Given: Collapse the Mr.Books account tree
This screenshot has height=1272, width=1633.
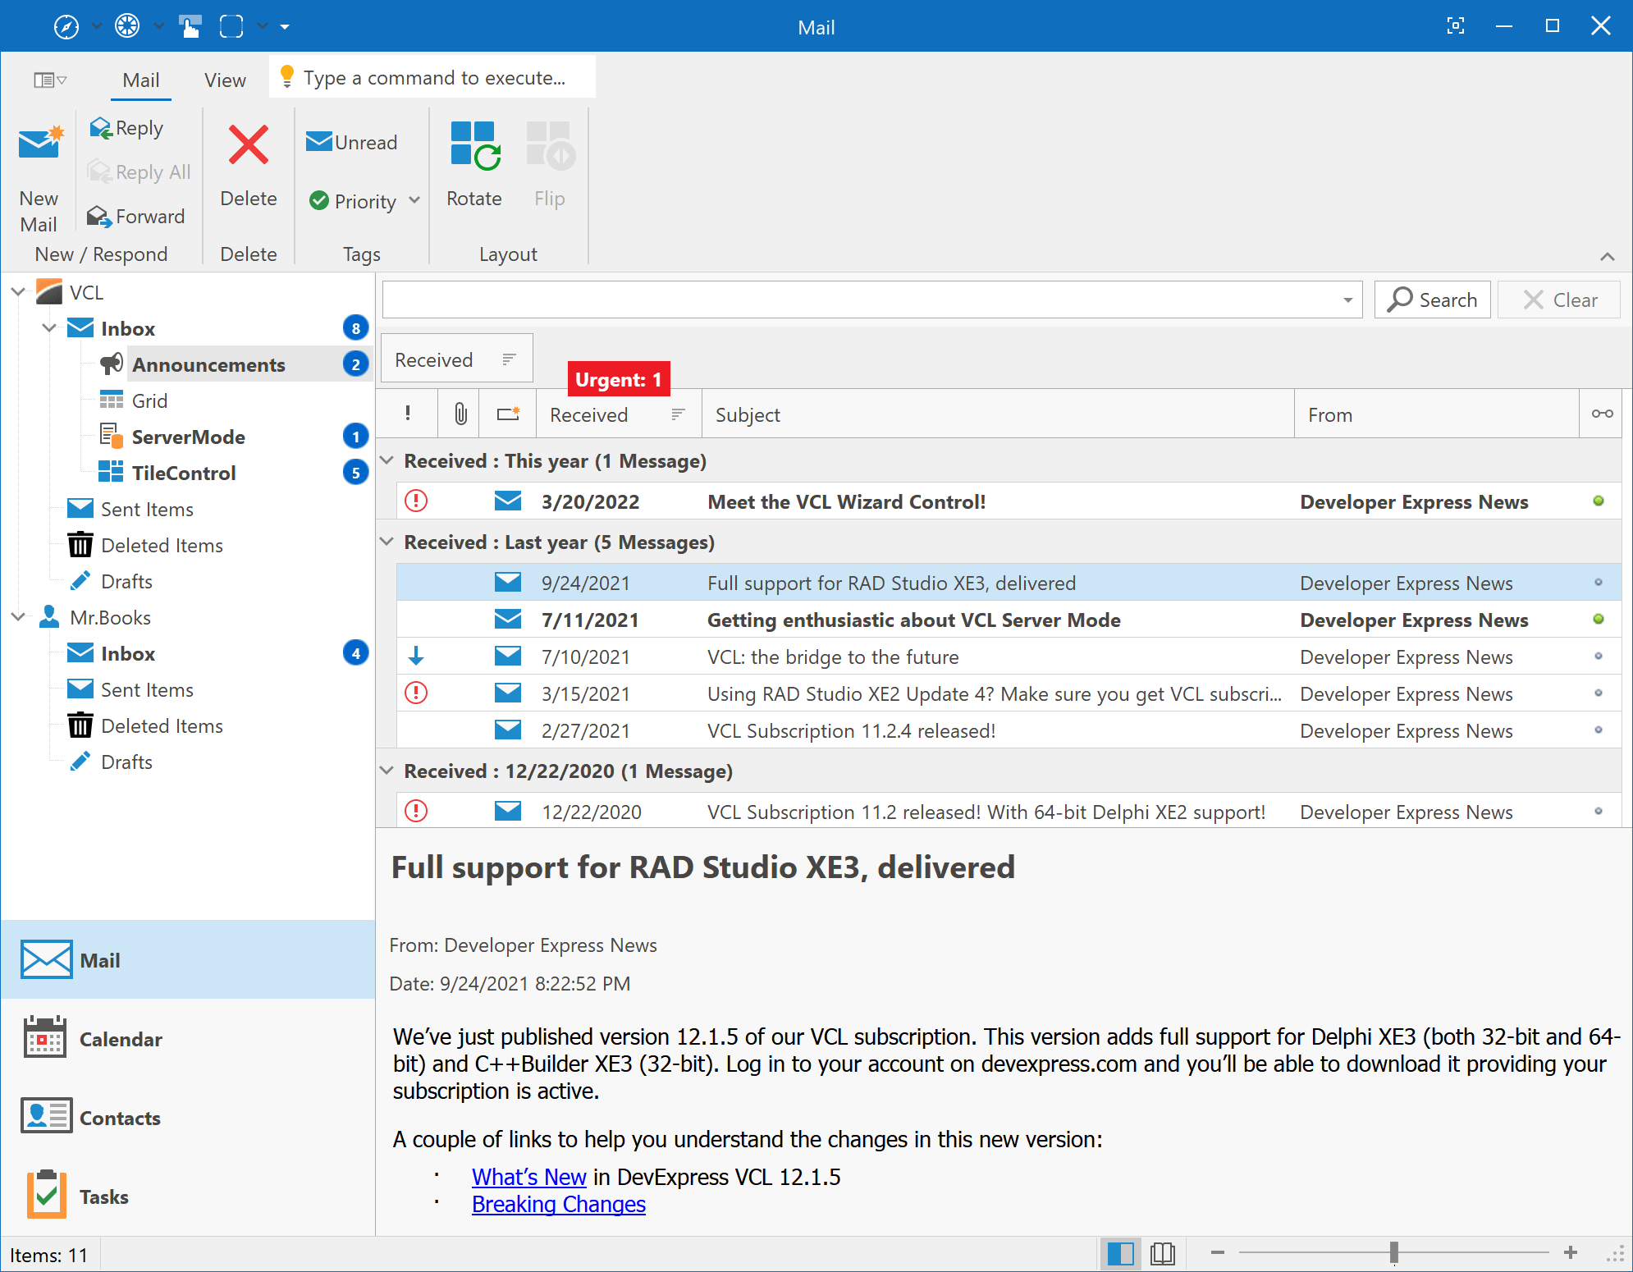Looking at the screenshot, I should 18,617.
